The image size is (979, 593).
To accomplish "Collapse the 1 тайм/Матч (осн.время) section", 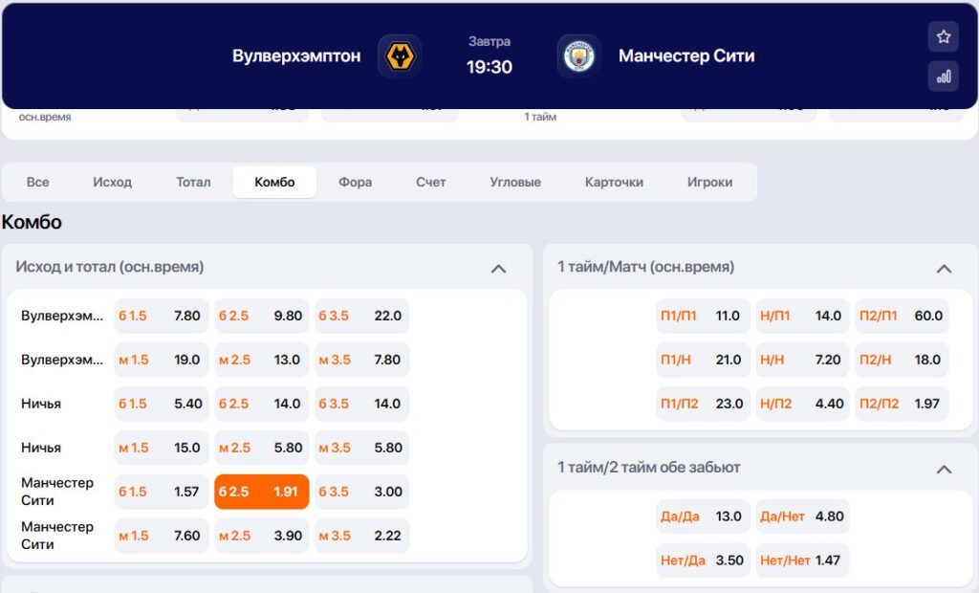I will (x=944, y=269).
